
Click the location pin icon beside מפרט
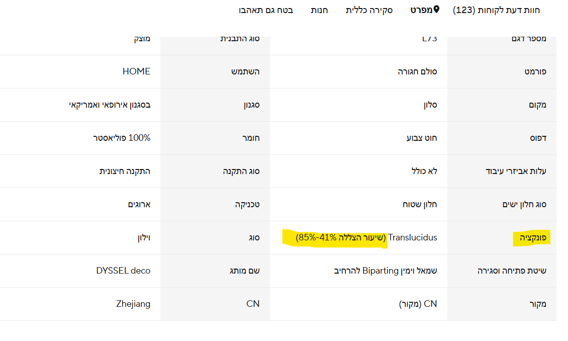[x=436, y=10]
